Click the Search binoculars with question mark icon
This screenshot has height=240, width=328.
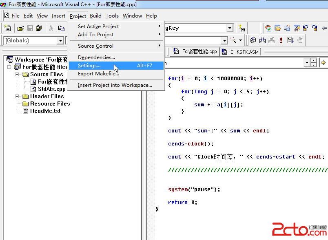click(242, 28)
